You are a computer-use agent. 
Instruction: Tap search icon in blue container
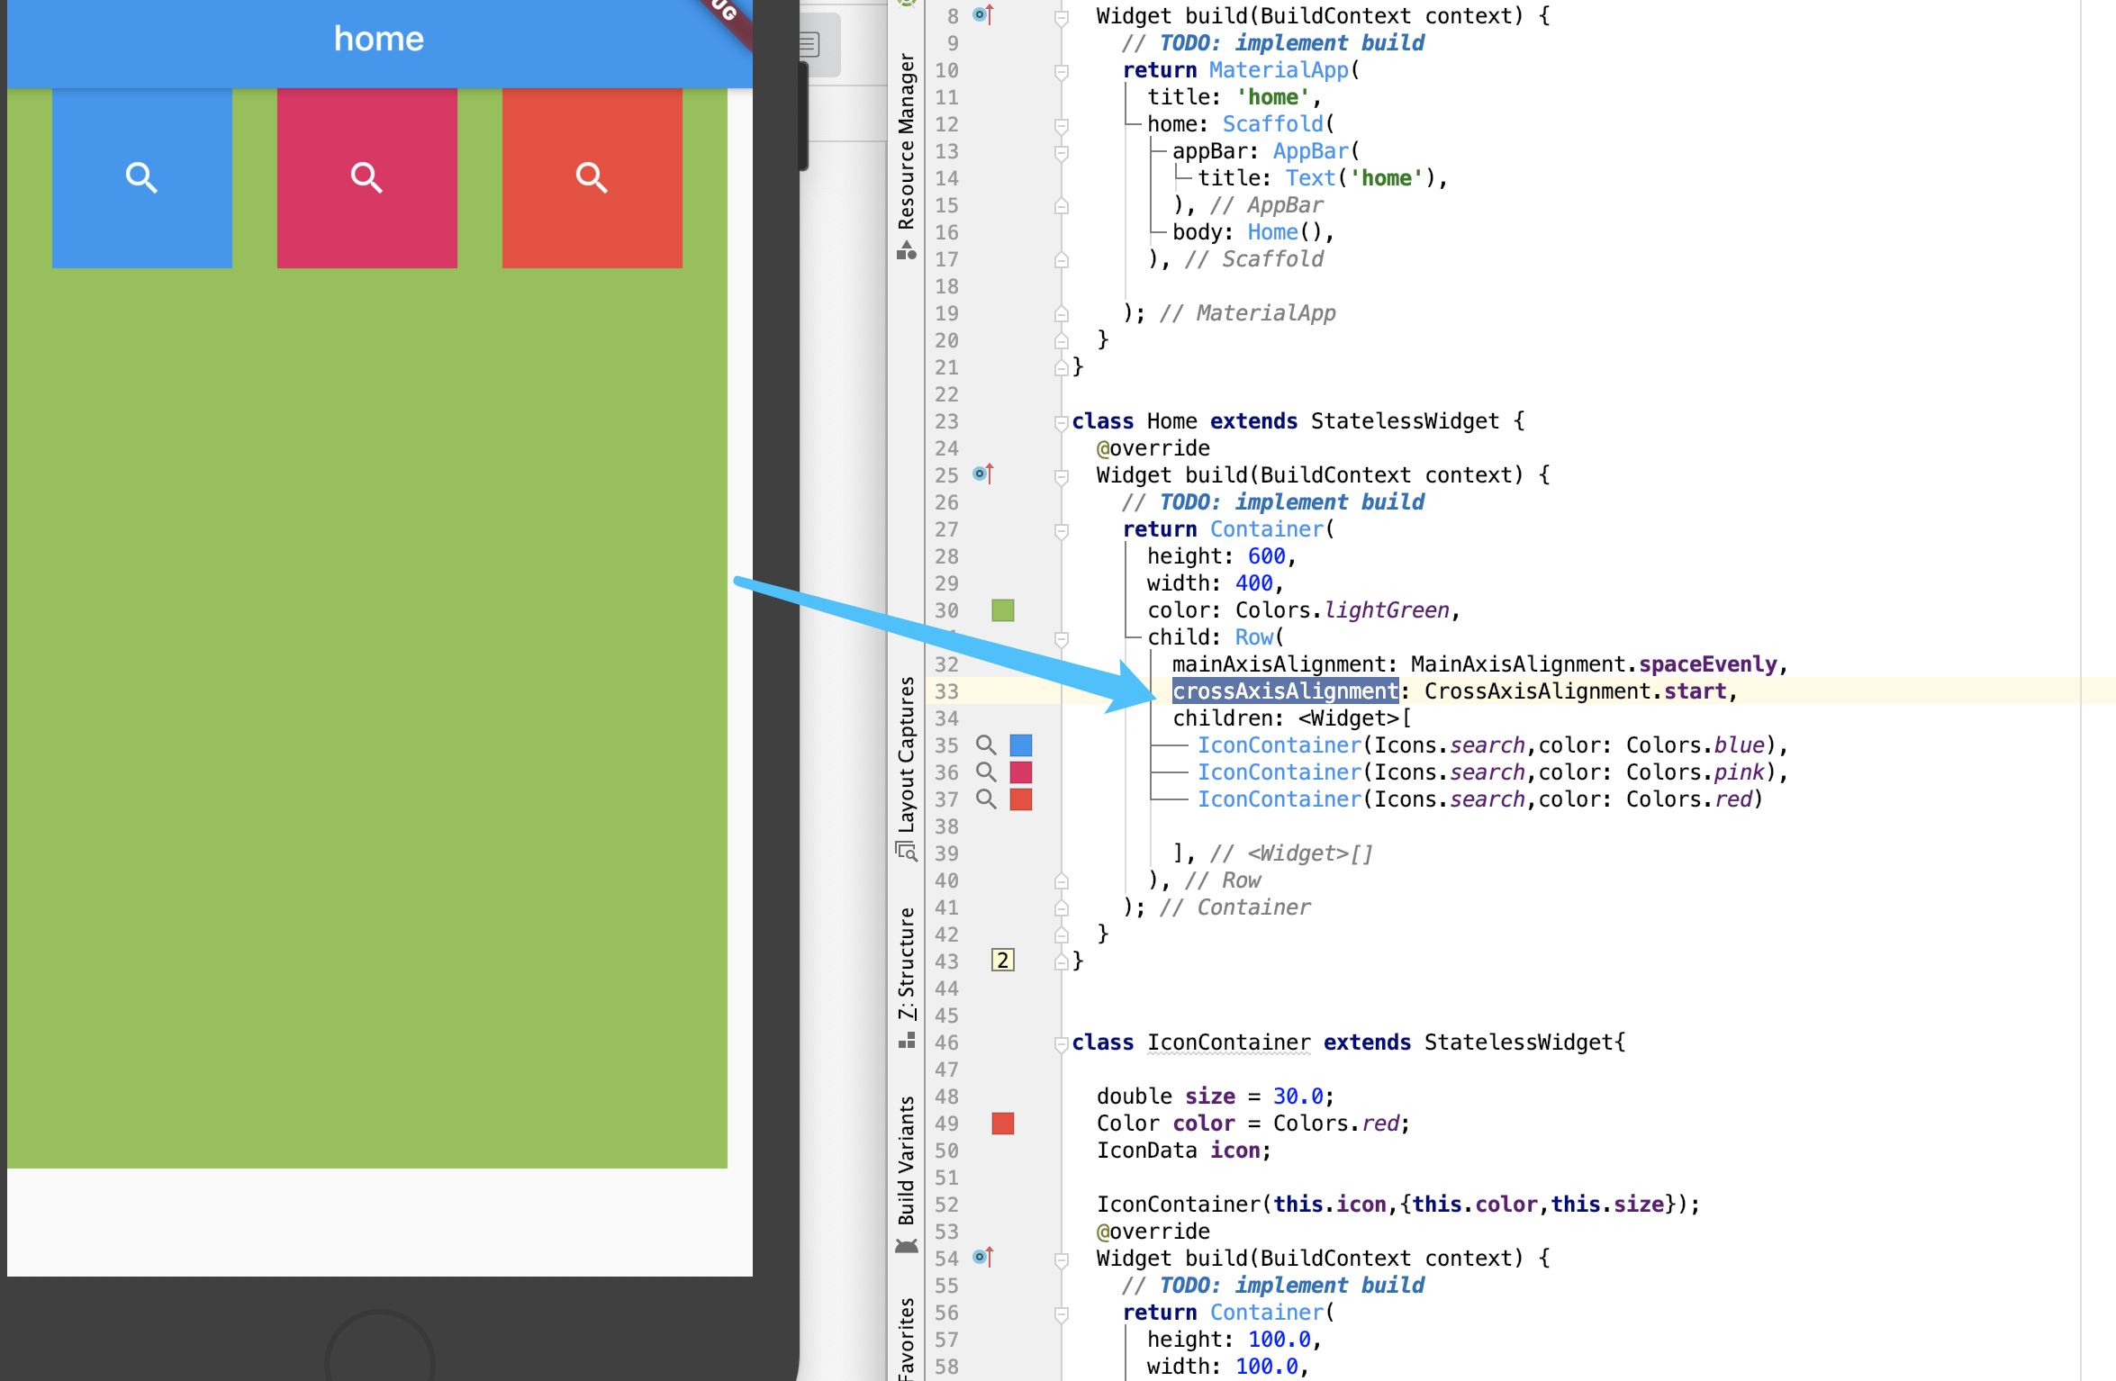click(141, 177)
